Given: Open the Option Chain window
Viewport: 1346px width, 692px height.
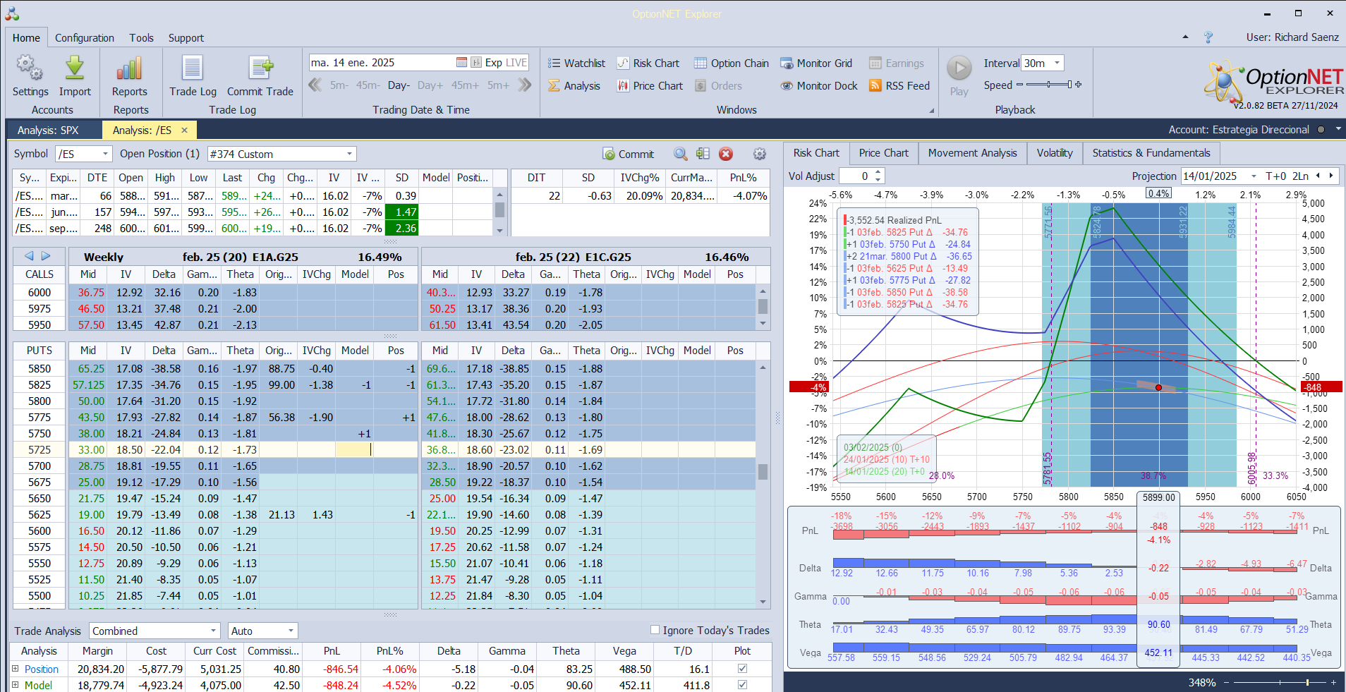Looking at the screenshot, I should tap(732, 63).
